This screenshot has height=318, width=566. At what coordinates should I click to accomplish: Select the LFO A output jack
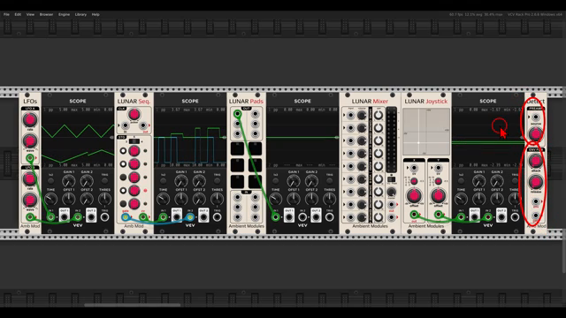click(x=30, y=158)
